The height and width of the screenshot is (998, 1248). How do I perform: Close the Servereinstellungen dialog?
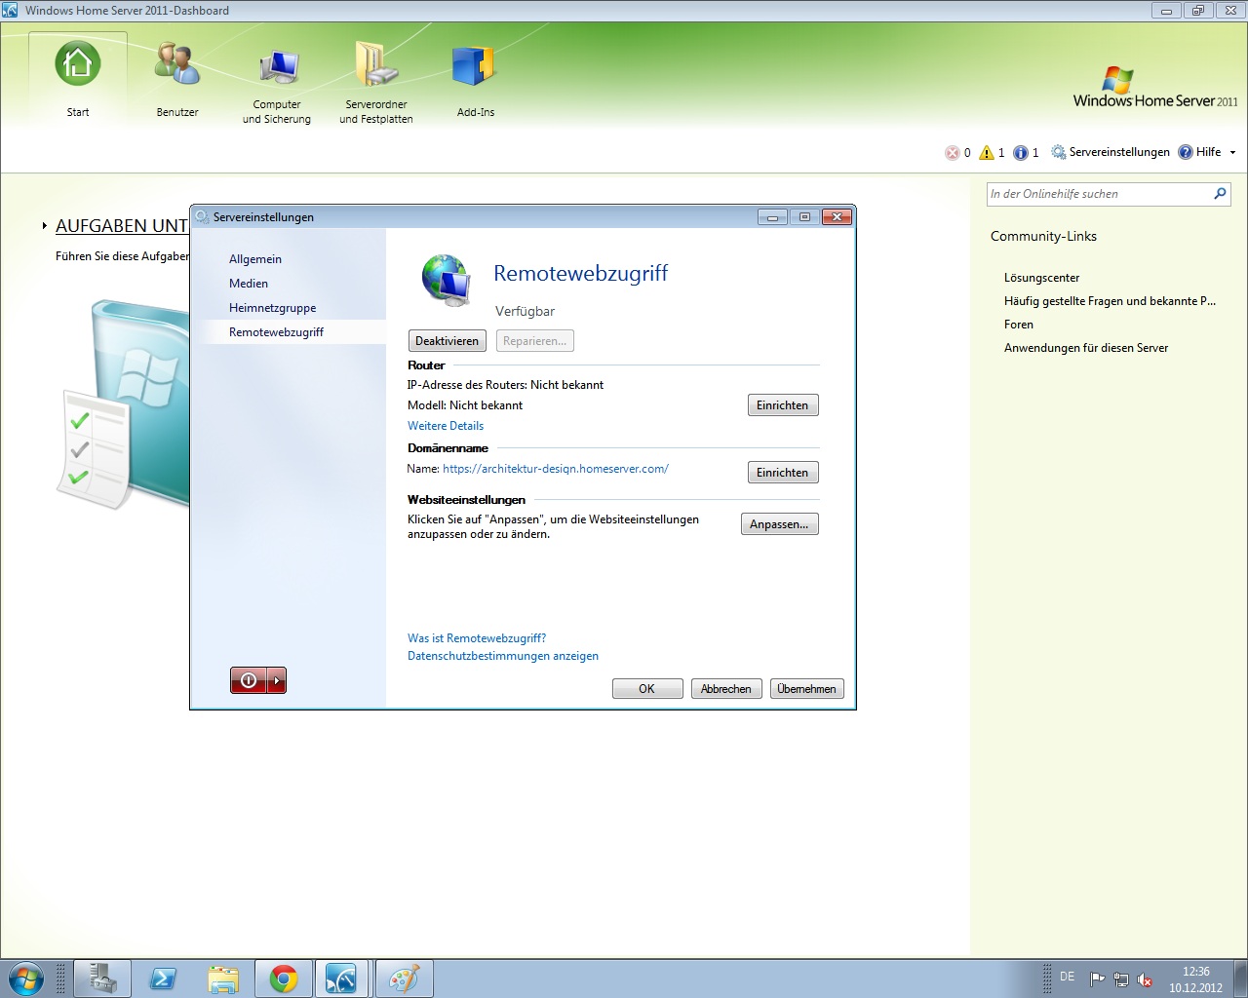coord(837,217)
